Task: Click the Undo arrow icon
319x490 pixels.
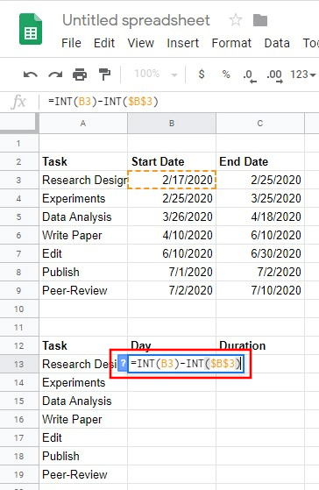Action: (x=31, y=75)
